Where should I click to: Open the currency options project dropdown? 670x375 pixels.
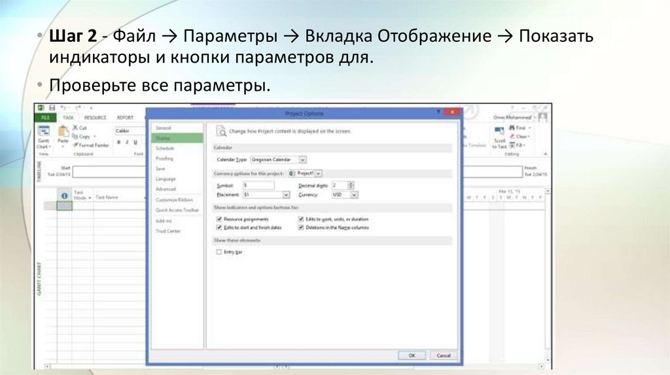click(x=319, y=173)
